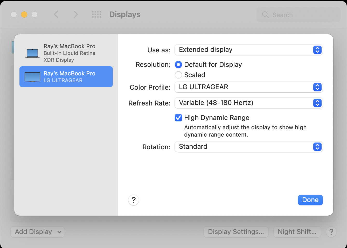Click the MacBook Pro built-in display icon
This screenshot has width=347, height=248.
(32, 53)
